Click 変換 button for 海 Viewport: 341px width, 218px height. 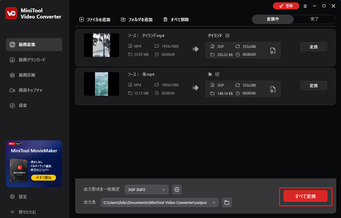click(x=314, y=85)
